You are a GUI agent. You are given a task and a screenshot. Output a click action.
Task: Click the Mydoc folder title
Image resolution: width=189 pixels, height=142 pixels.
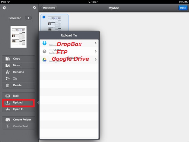(x=114, y=8)
